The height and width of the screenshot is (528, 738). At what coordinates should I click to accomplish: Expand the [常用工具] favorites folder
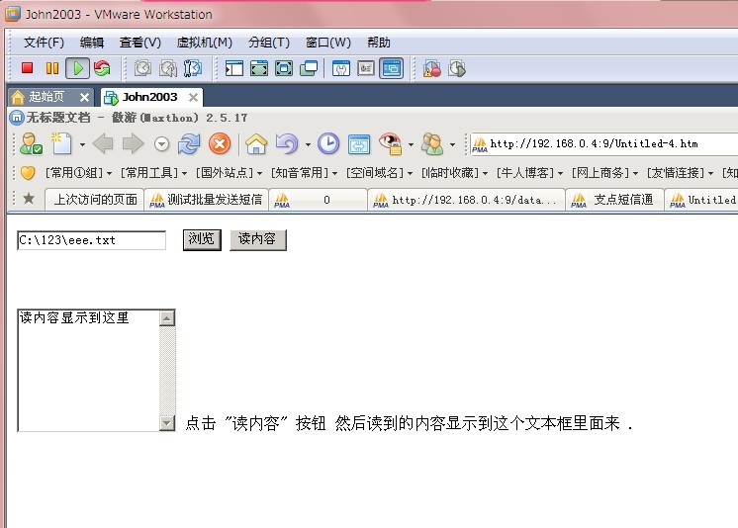pyautogui.click(x=153, y=173)
